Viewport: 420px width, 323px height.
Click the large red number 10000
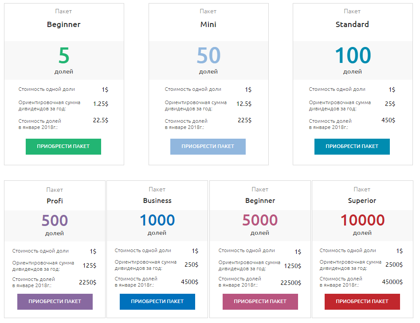point(362,220)
